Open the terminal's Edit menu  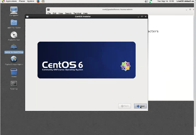(54, 13)
